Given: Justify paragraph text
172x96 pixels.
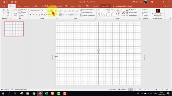Looking at the screenshot, I should (69, 15).
